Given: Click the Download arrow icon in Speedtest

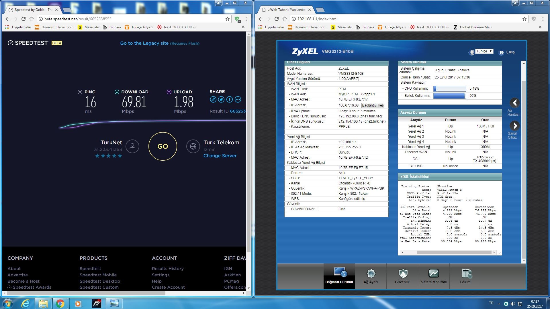Looking at the screenshot, I should (x=117, y=92).
